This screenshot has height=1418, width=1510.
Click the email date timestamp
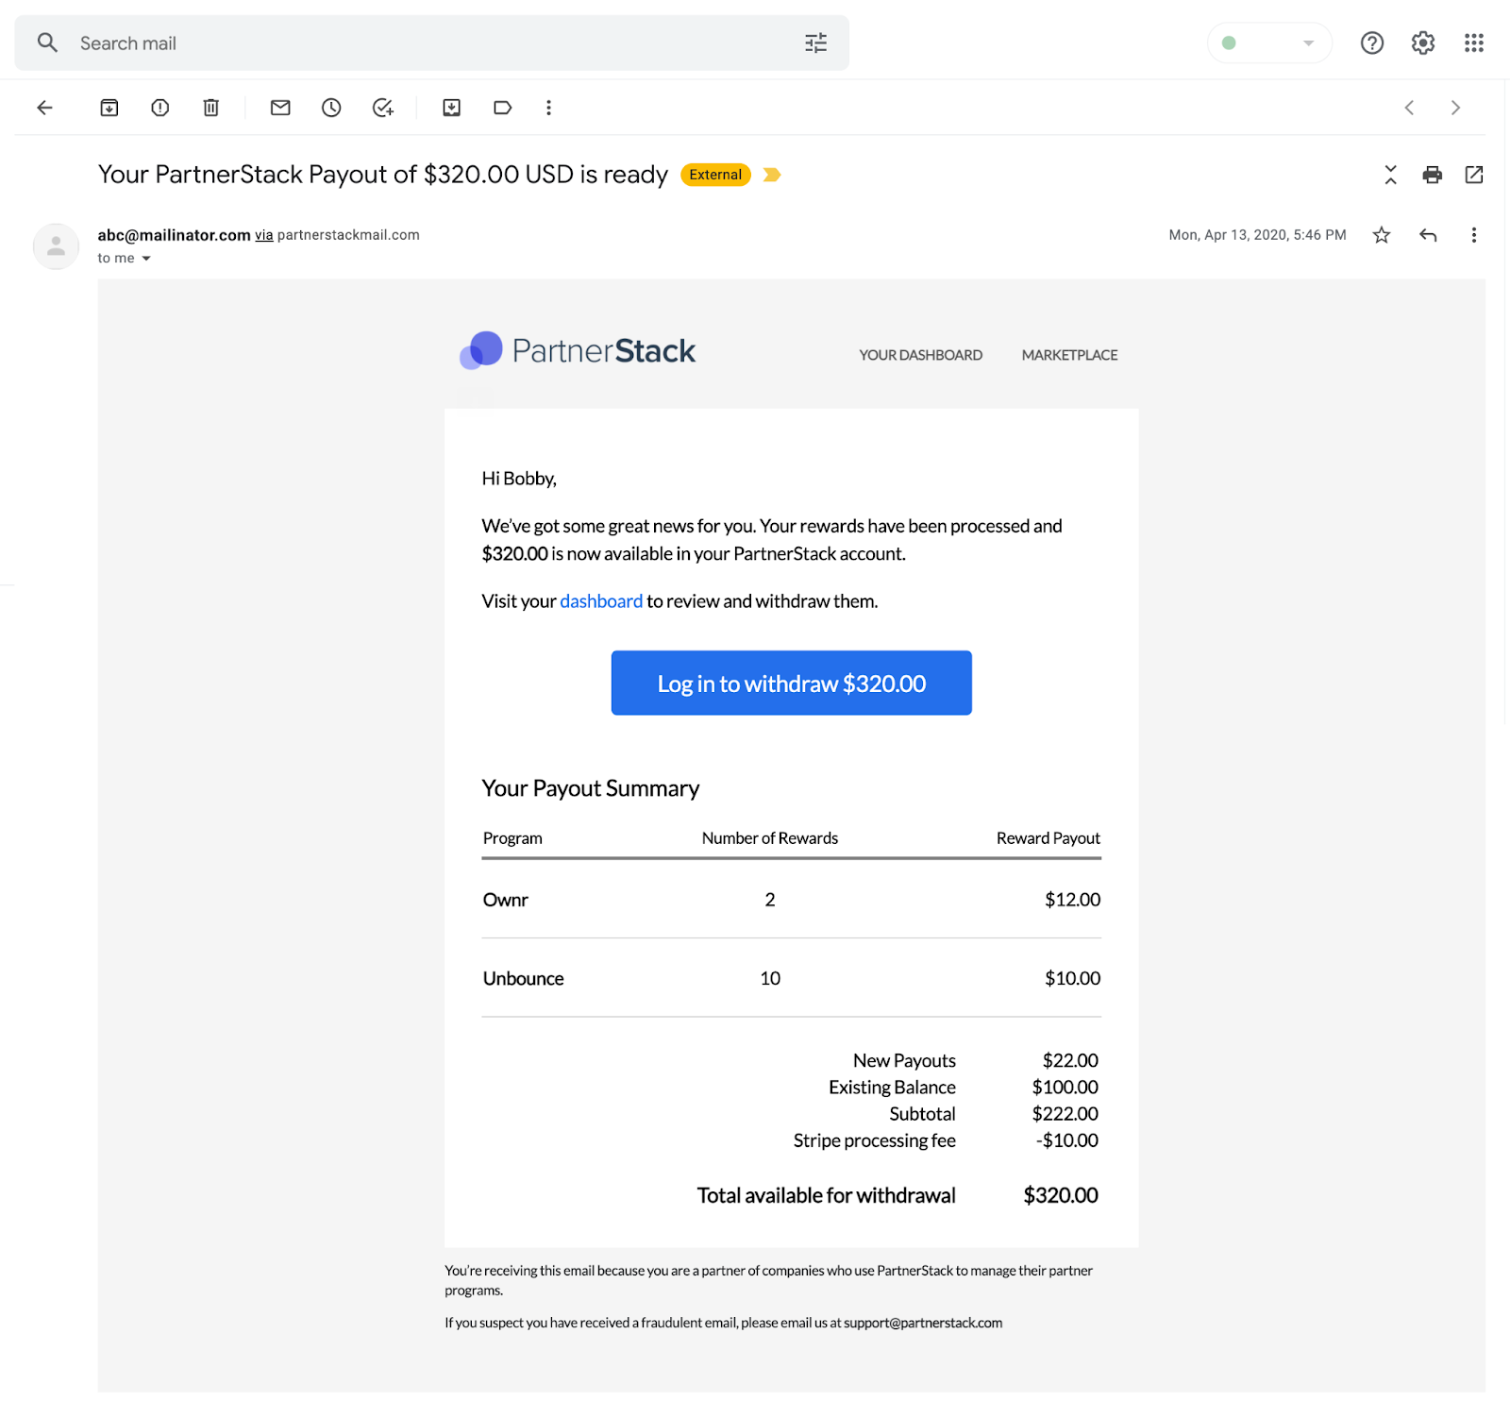coord(1257,235)
